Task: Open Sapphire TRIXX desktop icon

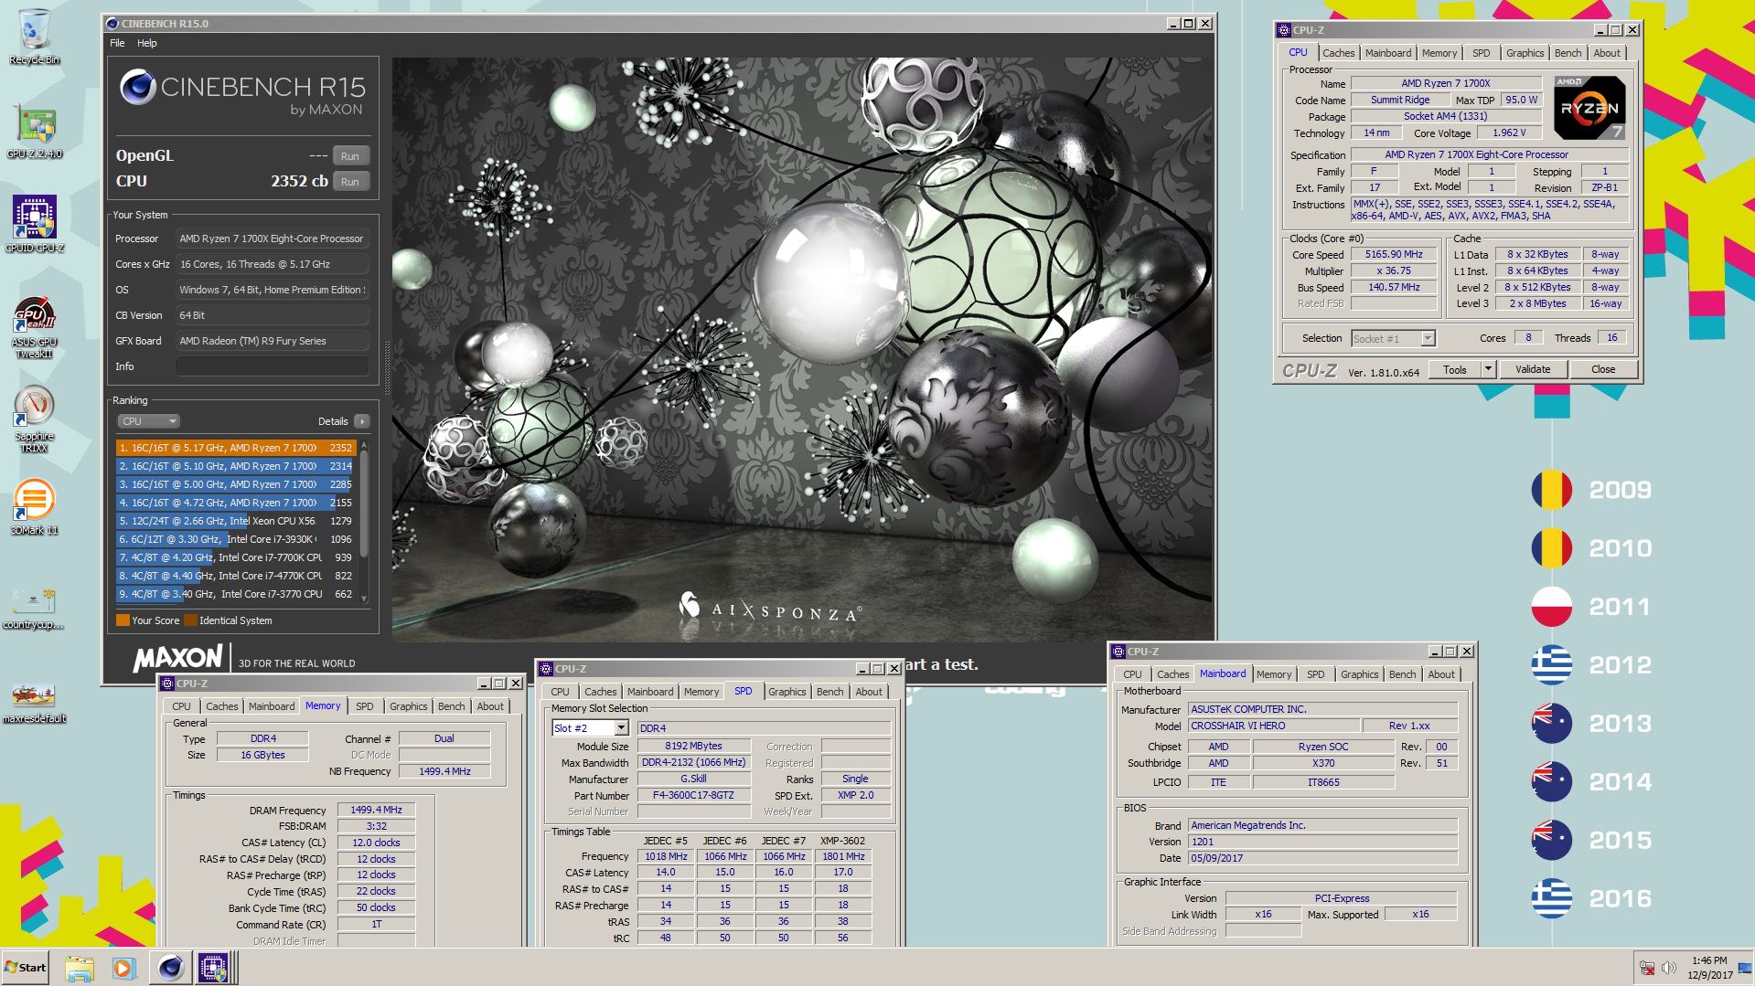Action: click(34, 420)
